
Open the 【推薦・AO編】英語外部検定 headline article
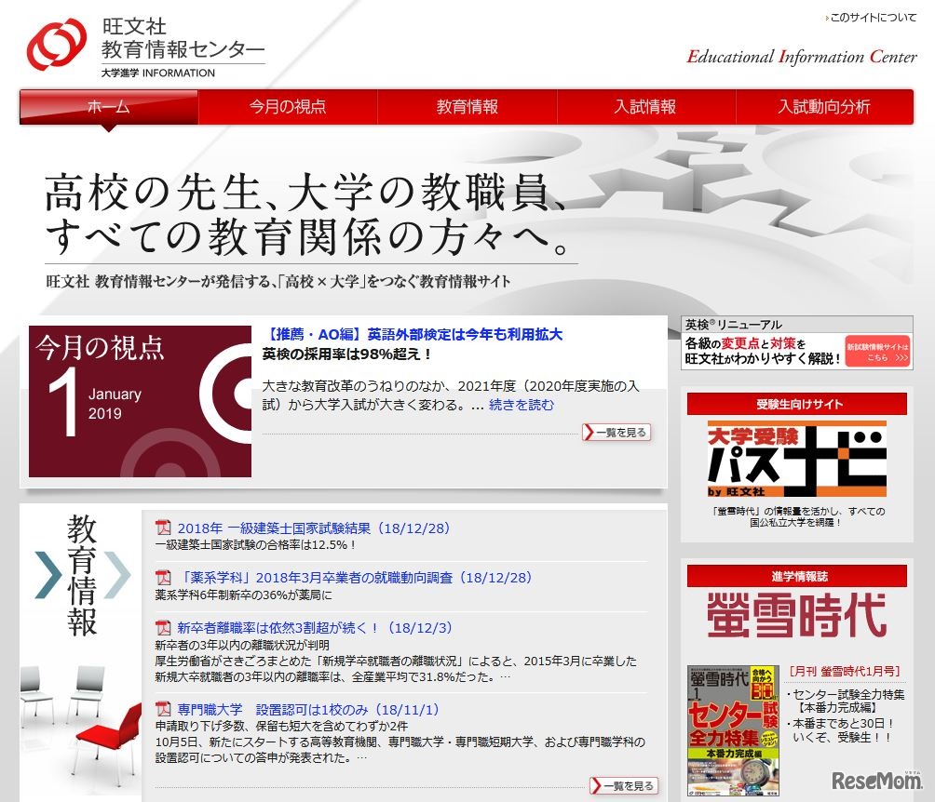pyautogui.click(x=418, y=334)
